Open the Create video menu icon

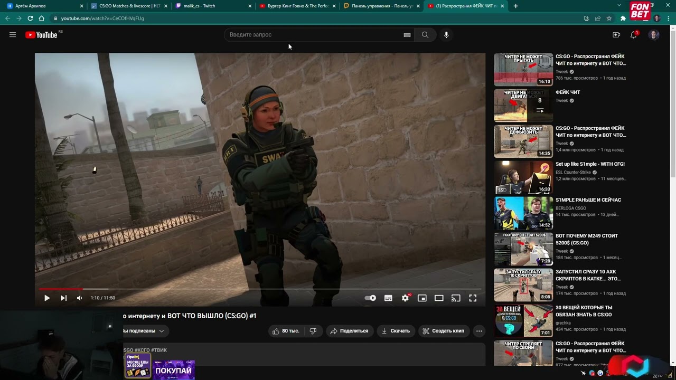click(616, 35)
